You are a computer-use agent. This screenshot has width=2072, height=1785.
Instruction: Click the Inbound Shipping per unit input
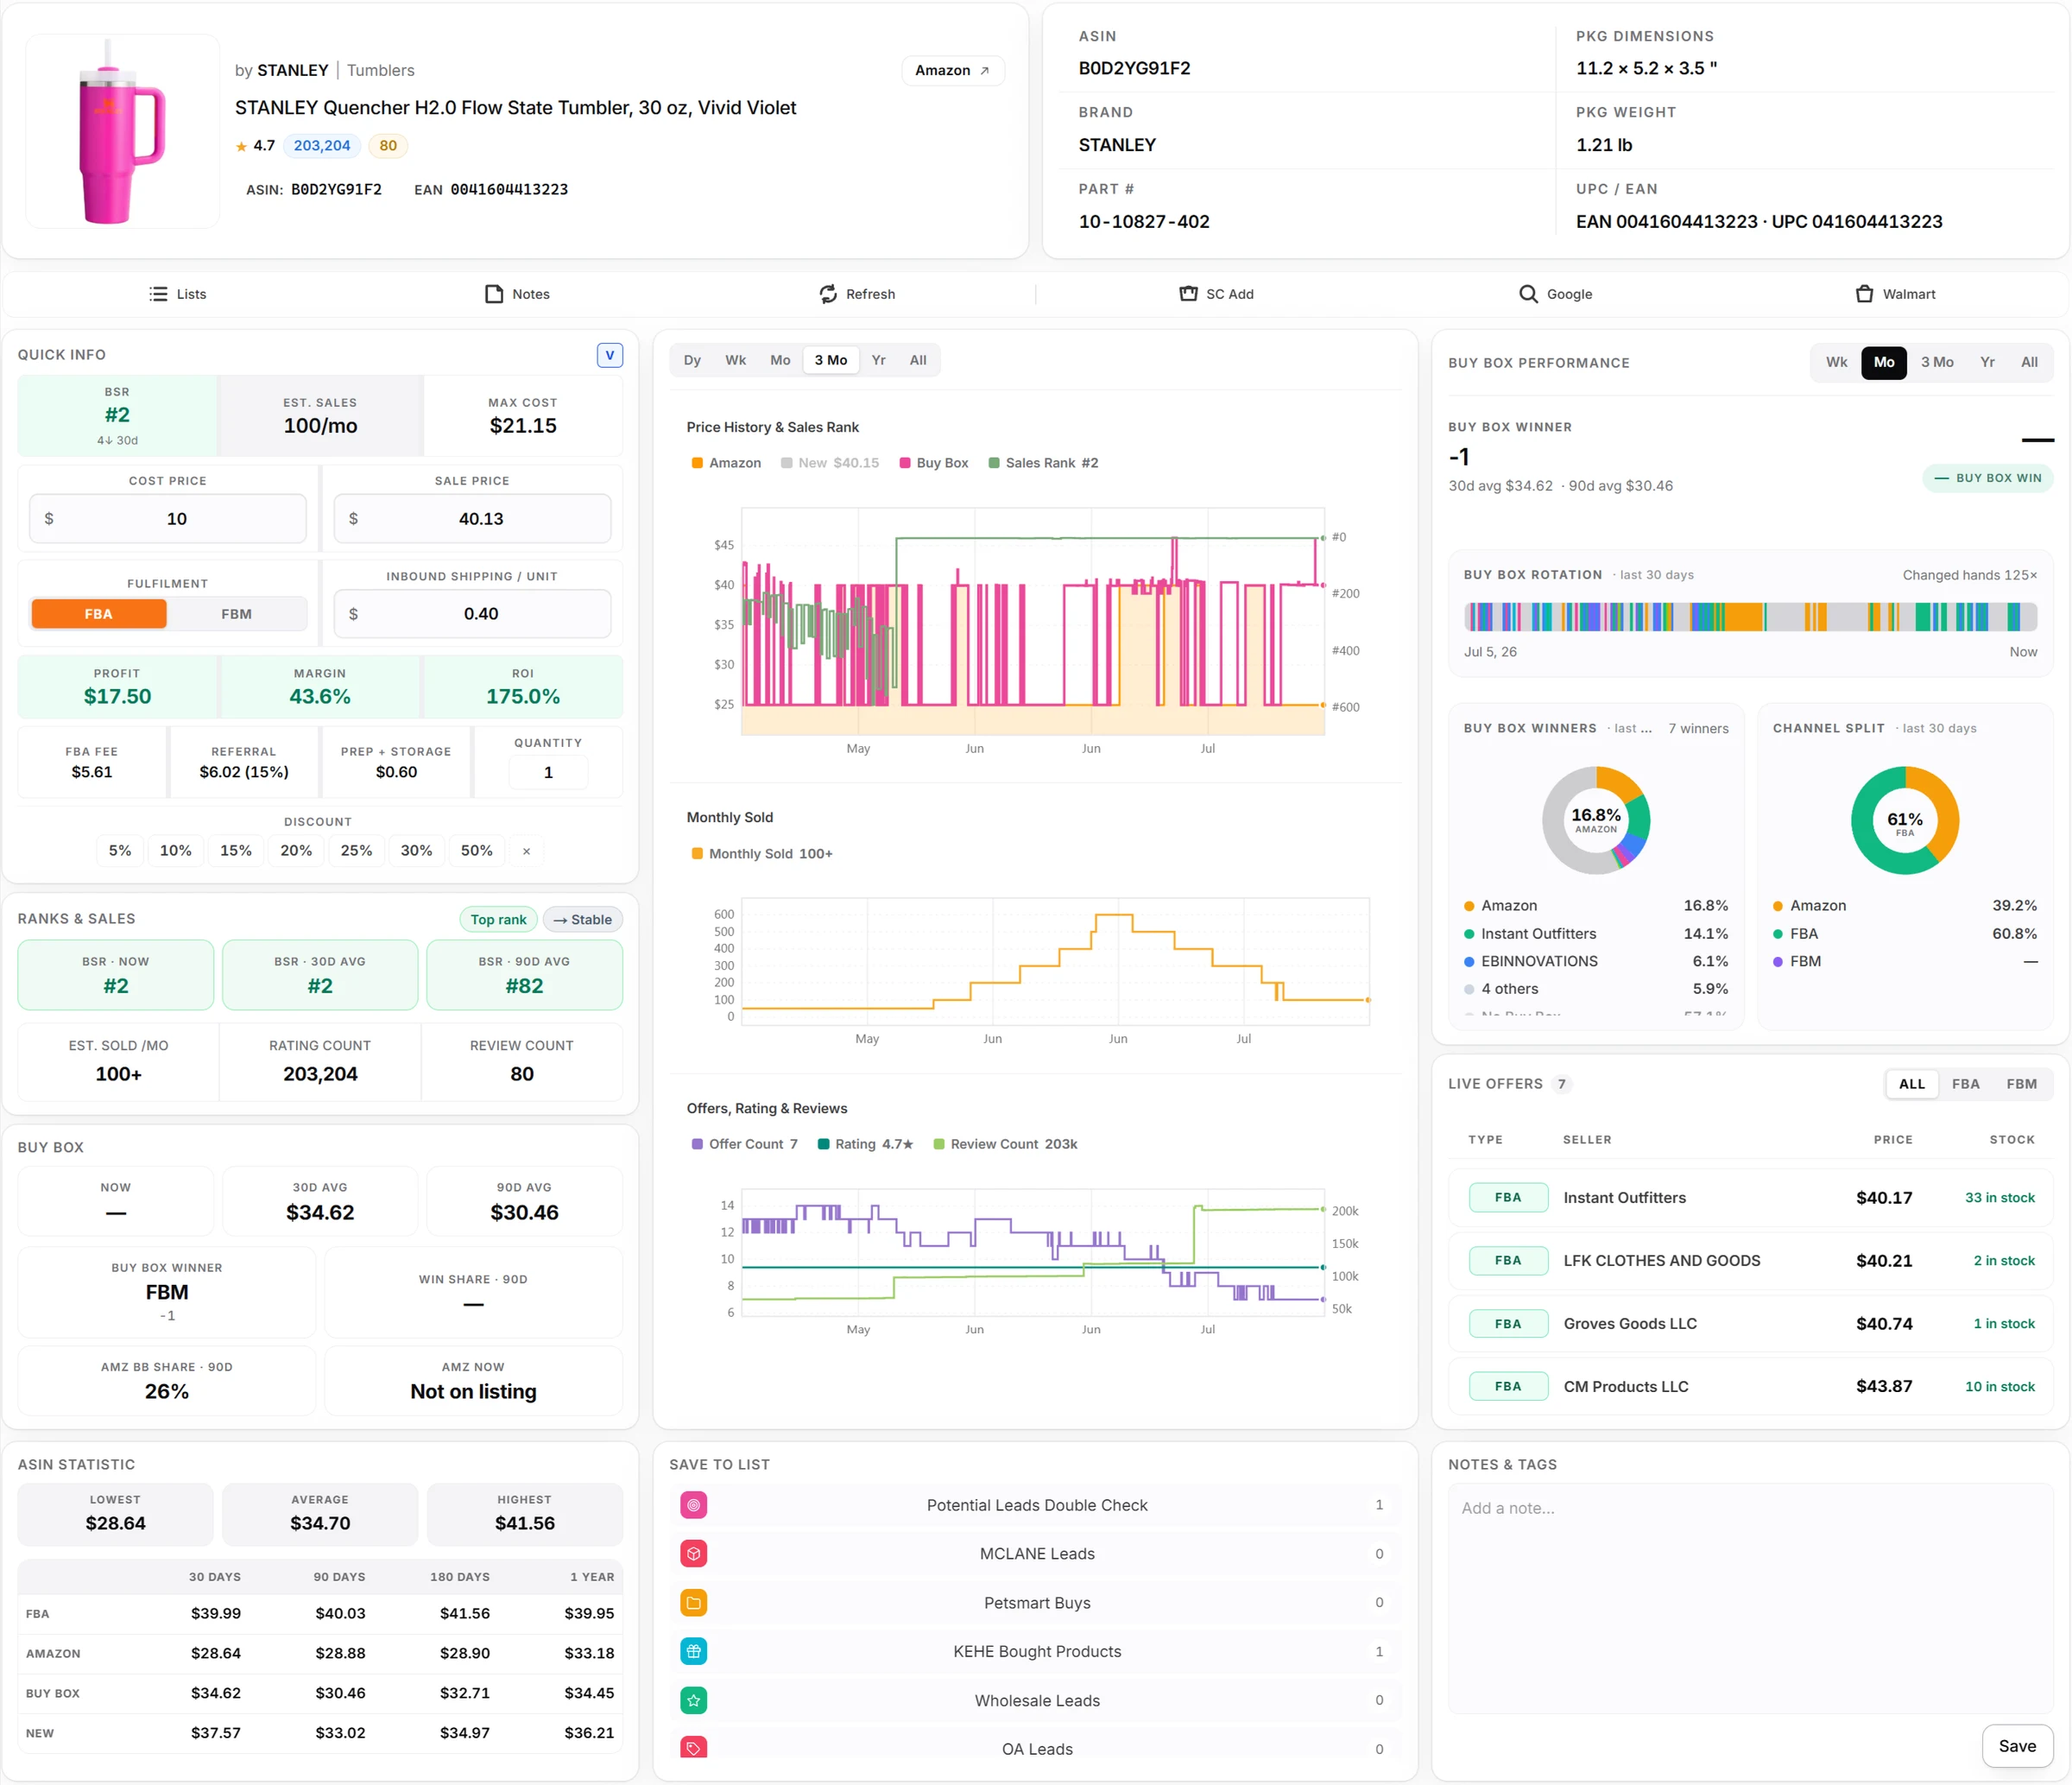pyautogui.click(x=472, y=614)
